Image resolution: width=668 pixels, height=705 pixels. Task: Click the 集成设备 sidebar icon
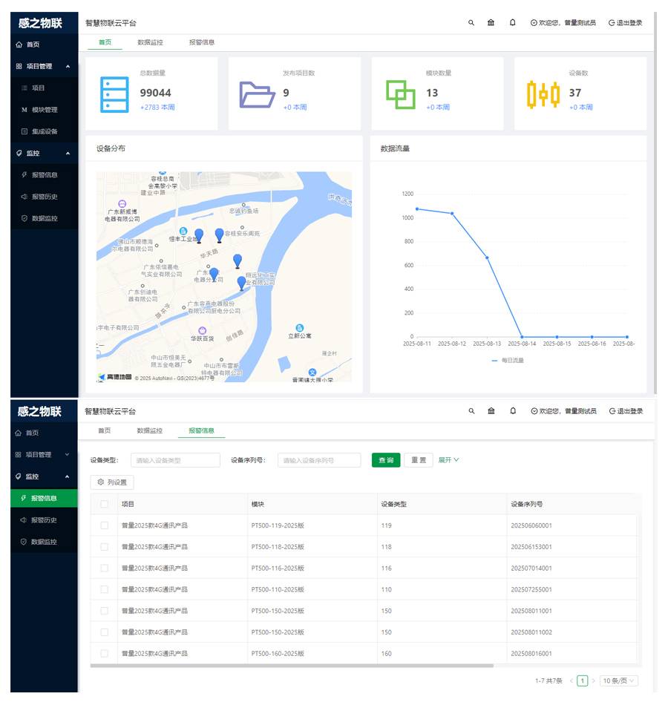24,131
